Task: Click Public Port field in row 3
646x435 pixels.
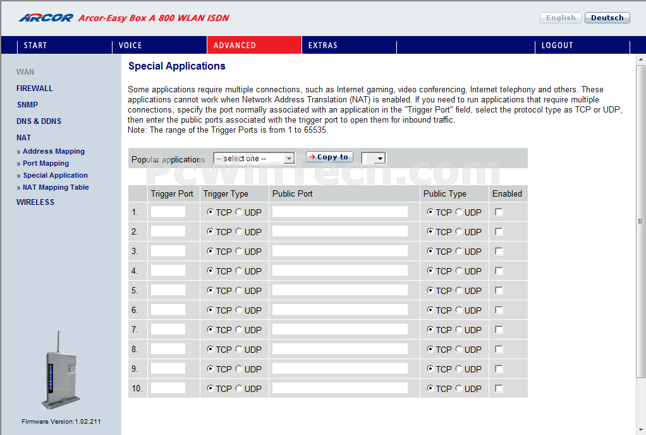Action: tap(340, 251)
